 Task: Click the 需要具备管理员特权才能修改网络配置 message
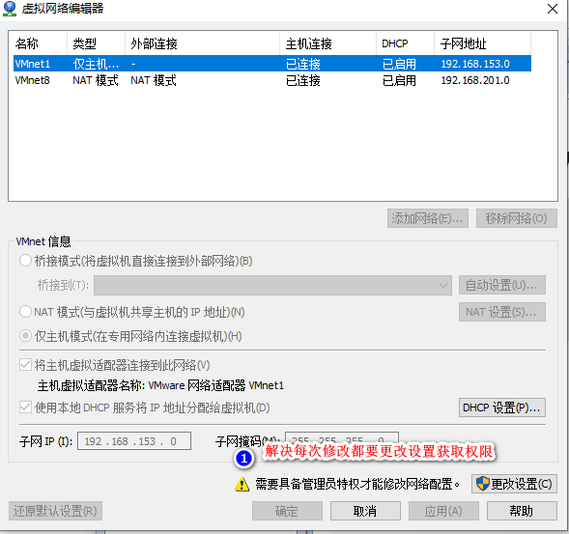[357, 484]
